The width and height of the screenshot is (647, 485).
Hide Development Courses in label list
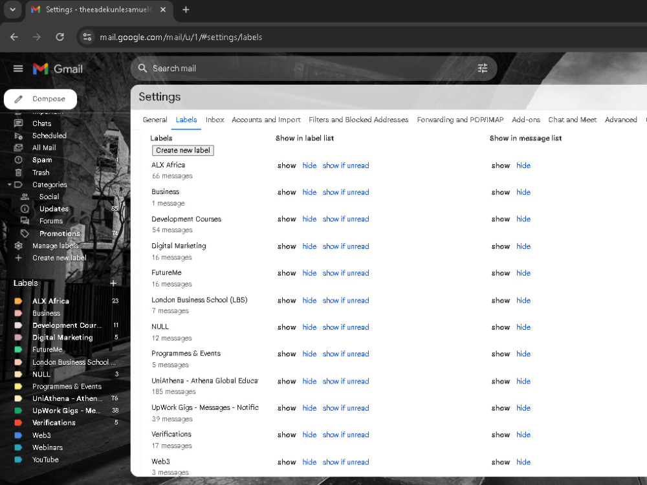pyautogui.click(x=309, y=219)
